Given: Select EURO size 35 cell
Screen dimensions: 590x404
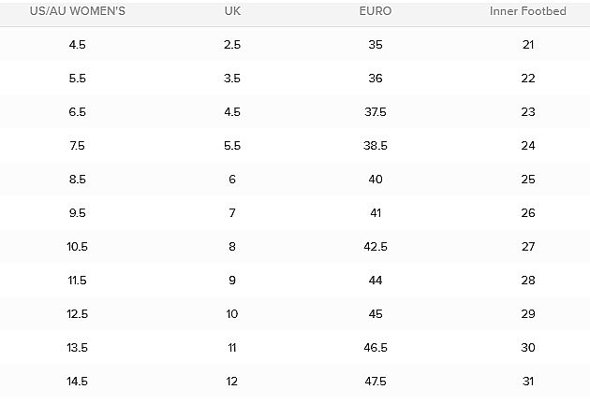Looking at the screenshot, I should pyautogui.click(x=375, y=45).
